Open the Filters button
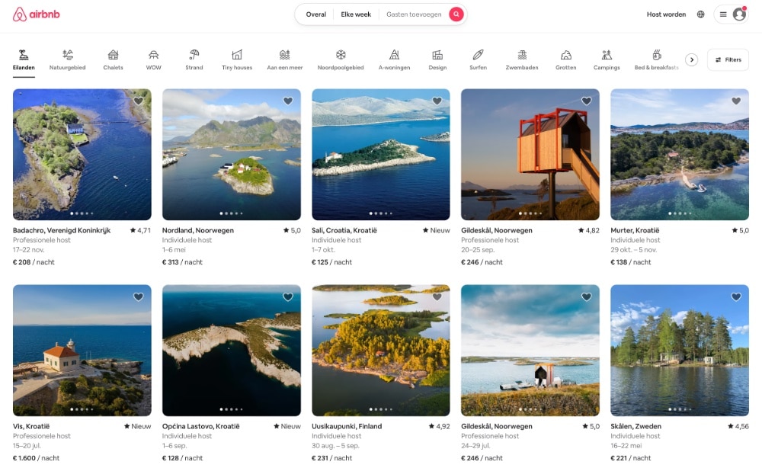762x471 pixels. (728, 59)
